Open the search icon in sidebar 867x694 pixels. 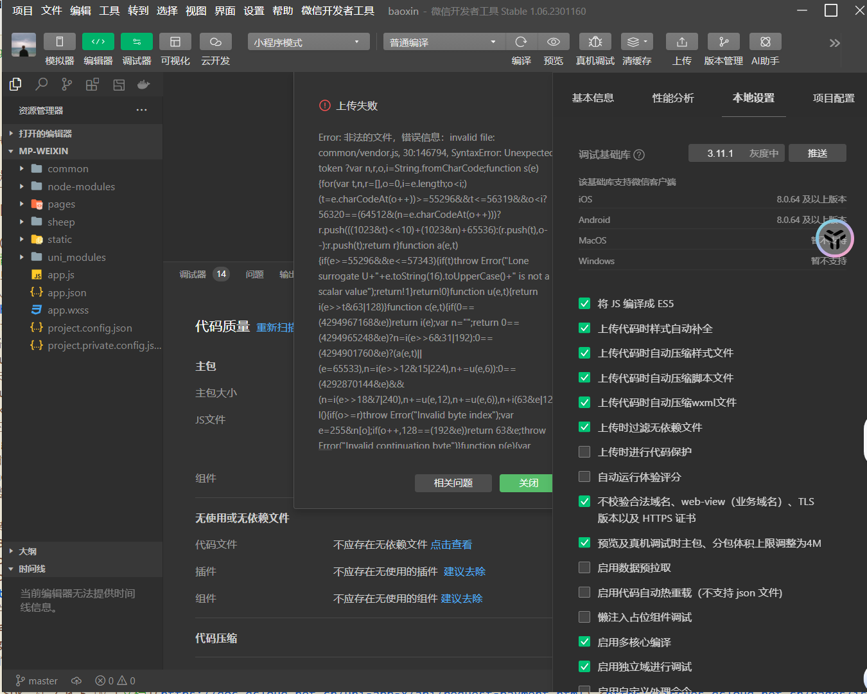42,84
